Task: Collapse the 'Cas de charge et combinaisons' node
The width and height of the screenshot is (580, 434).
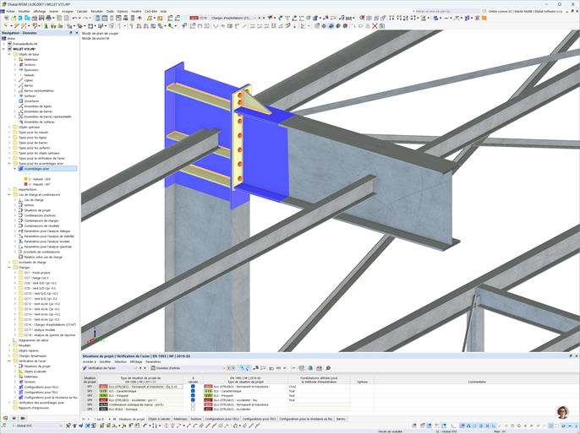Action: click(9, 195)
